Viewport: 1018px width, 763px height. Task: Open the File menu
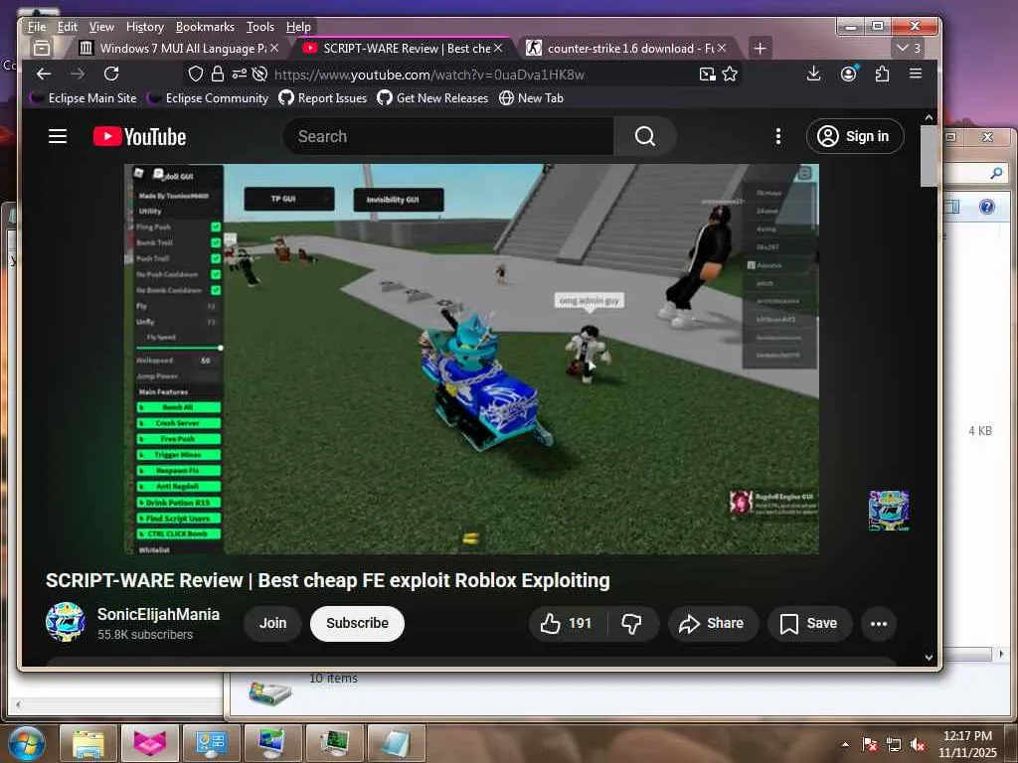37,27
